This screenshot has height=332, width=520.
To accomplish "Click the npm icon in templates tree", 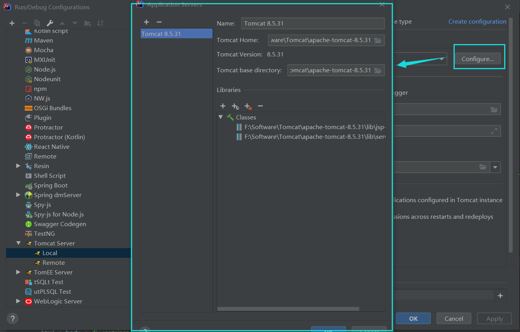I will (x=28, y=89).
